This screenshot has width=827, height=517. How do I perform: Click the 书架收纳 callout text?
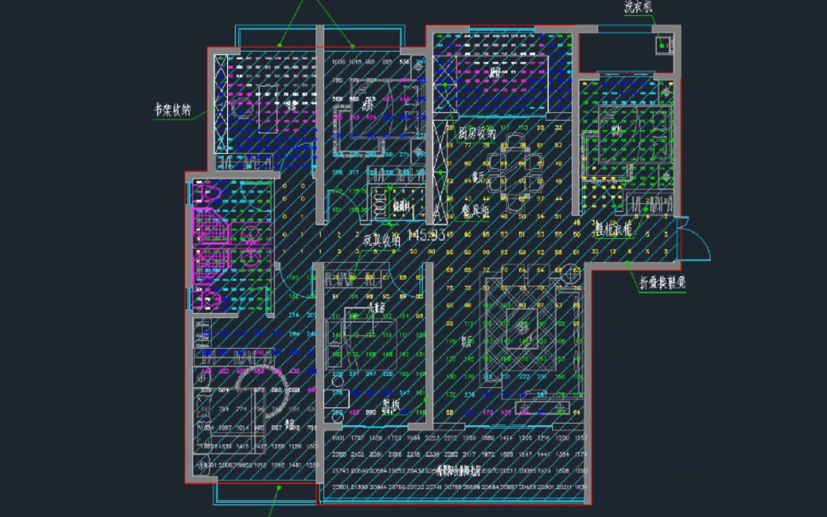pyautogui.click(x=172, y=110)
